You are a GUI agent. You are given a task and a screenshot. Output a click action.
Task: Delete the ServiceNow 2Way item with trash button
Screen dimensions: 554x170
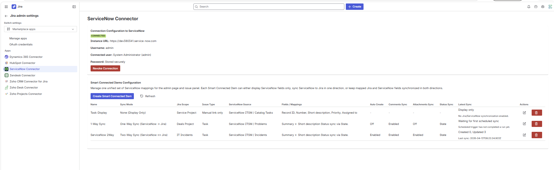coord(537,135)
